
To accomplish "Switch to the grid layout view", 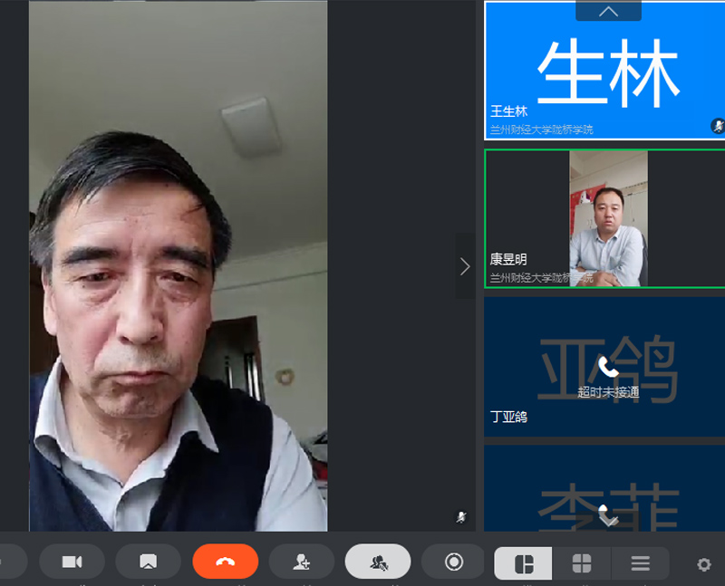I will pos(582,563).
